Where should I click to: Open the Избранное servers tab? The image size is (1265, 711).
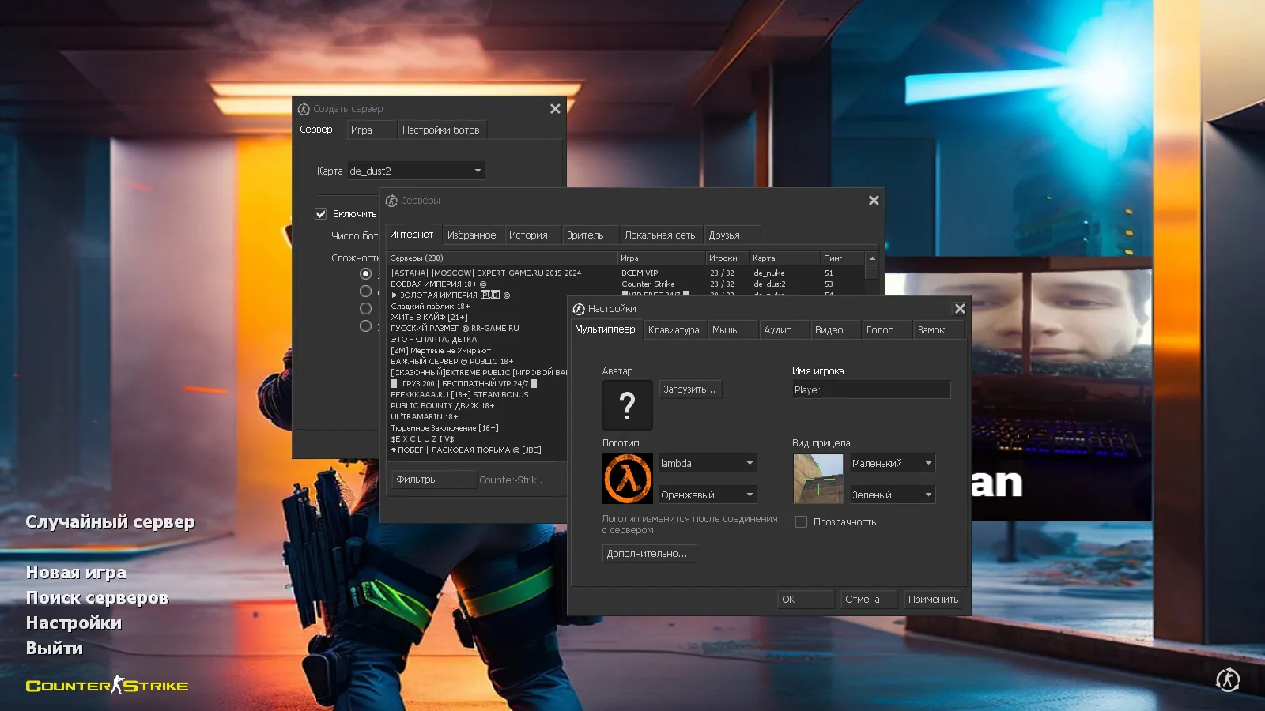[471, 235]
